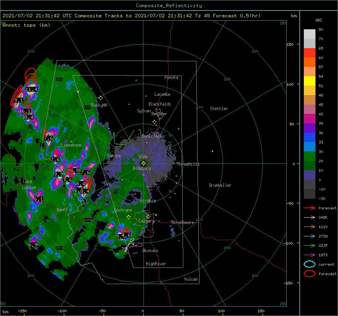This screenshot has height=316, width=338.
Task: Click the 5.4.6 storm label west of Calgary
Action: (124, 236)
